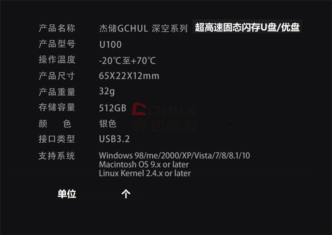Click the 产品名称 label
This screenshot has width=332, height=235.
point(57,28)
